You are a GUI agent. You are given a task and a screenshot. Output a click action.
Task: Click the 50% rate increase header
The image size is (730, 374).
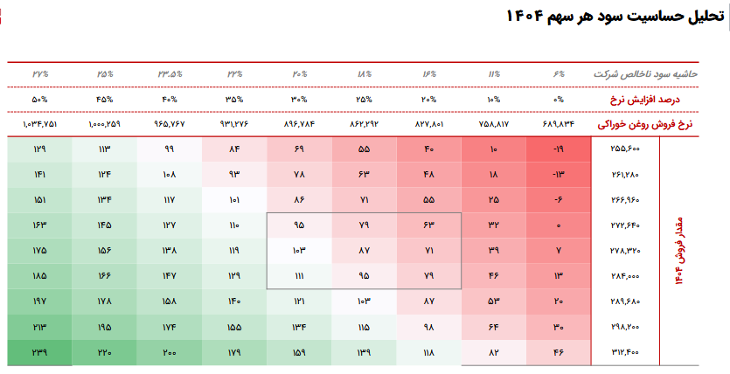pyautogui.click(x=39, y=99)
